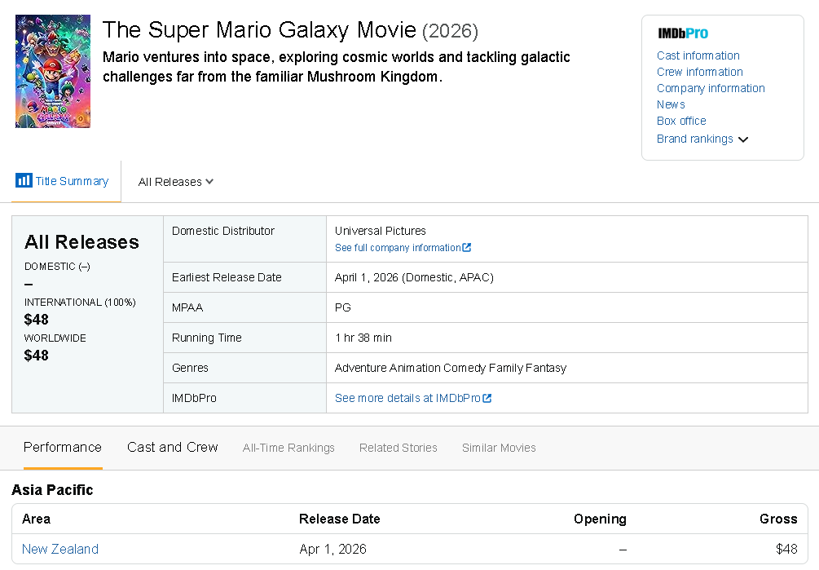Viewport: 819px width, 570px height.
Task: Click See more details at IMDbPro
Action: 407,398
